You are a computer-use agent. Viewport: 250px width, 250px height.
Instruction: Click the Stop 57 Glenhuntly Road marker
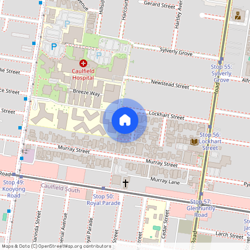(201, 194)
